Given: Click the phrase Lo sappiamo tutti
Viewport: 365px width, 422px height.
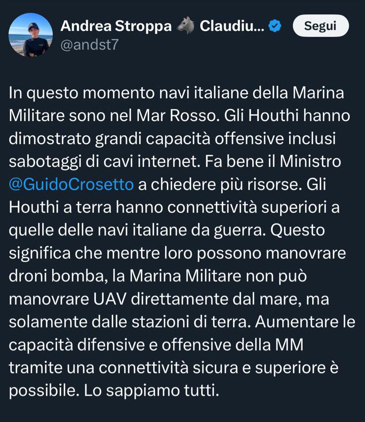Looking at the screenshot, I should coord(152,390).
